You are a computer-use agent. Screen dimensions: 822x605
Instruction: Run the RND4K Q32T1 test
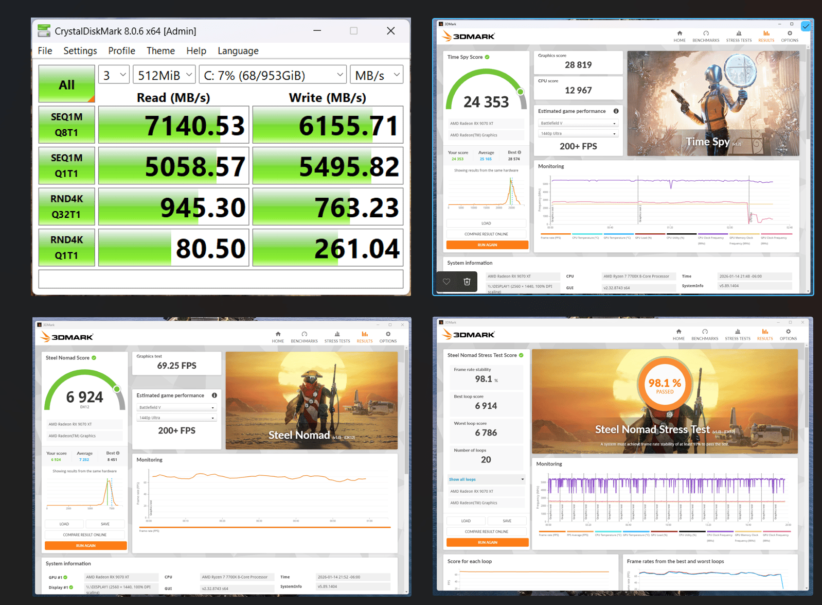pyautogui.click(x=67, y=206)
